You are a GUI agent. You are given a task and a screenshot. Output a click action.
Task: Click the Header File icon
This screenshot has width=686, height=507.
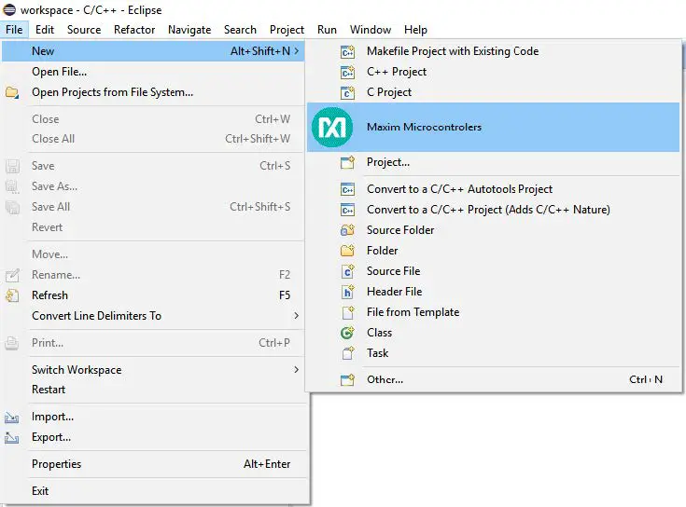coord(347,292)
